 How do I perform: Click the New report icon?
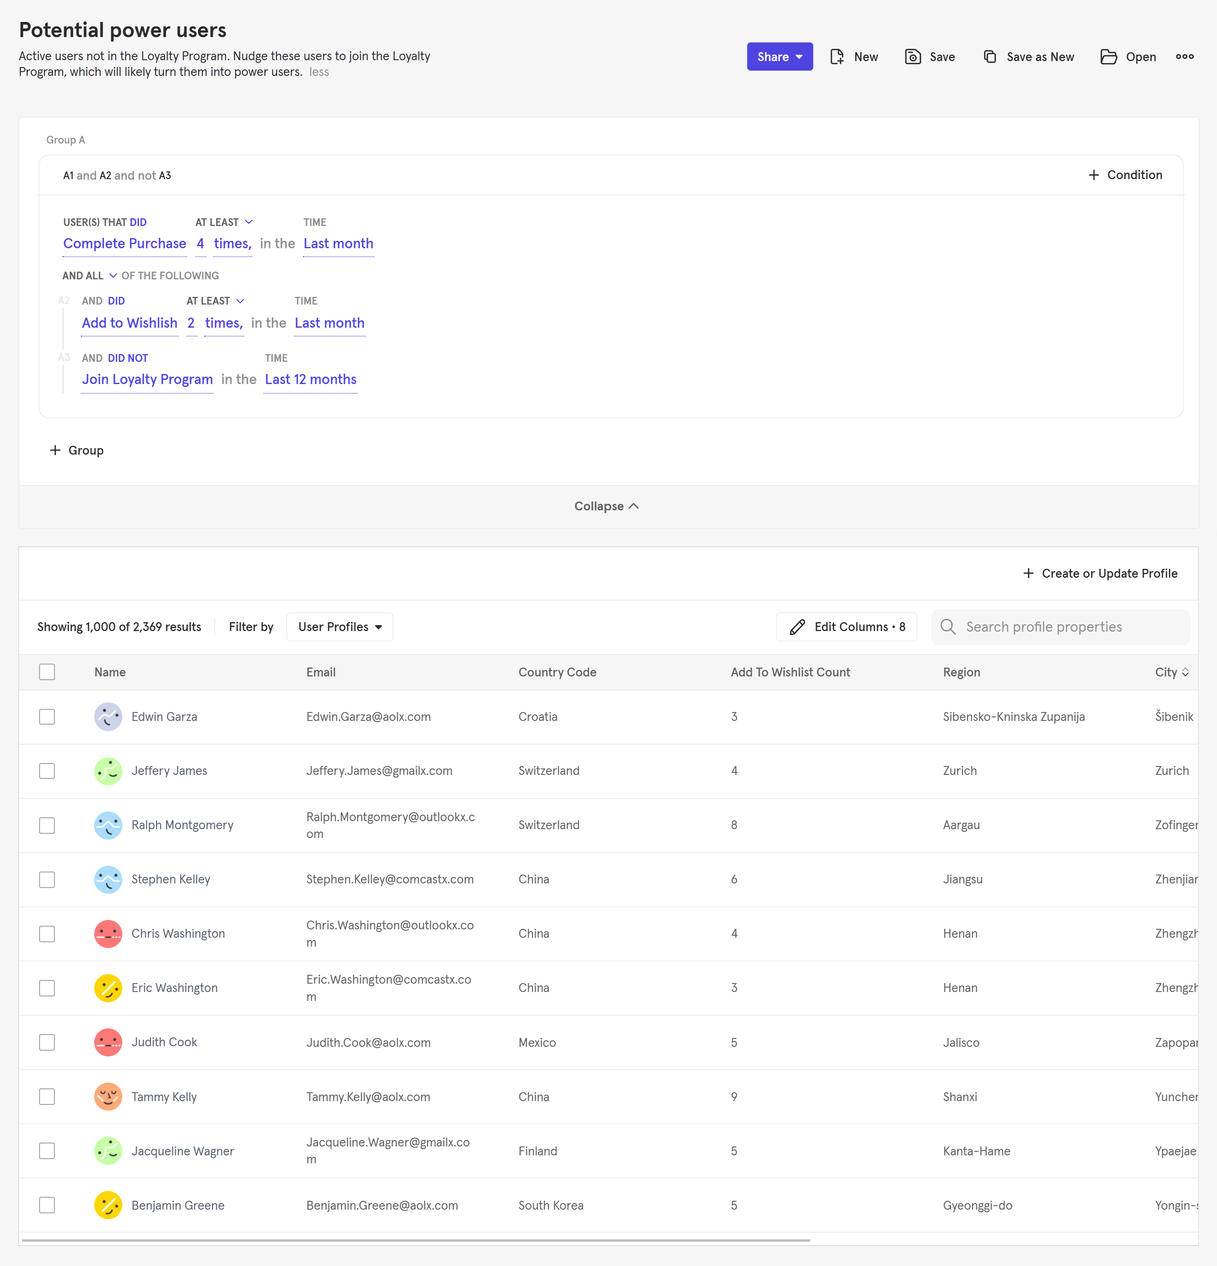pyautogui.click(x=837, y=57)
